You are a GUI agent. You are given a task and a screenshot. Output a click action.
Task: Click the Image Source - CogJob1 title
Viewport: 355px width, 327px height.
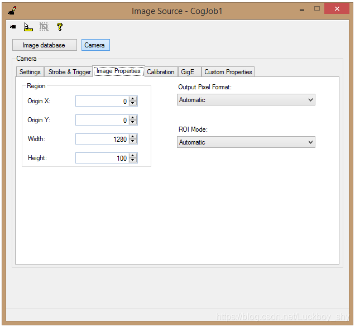pyautogui.click(x=177, y=11)
